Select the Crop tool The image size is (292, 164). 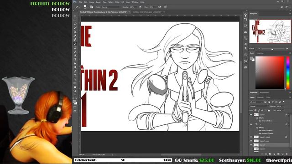click(x=75, y=32)
